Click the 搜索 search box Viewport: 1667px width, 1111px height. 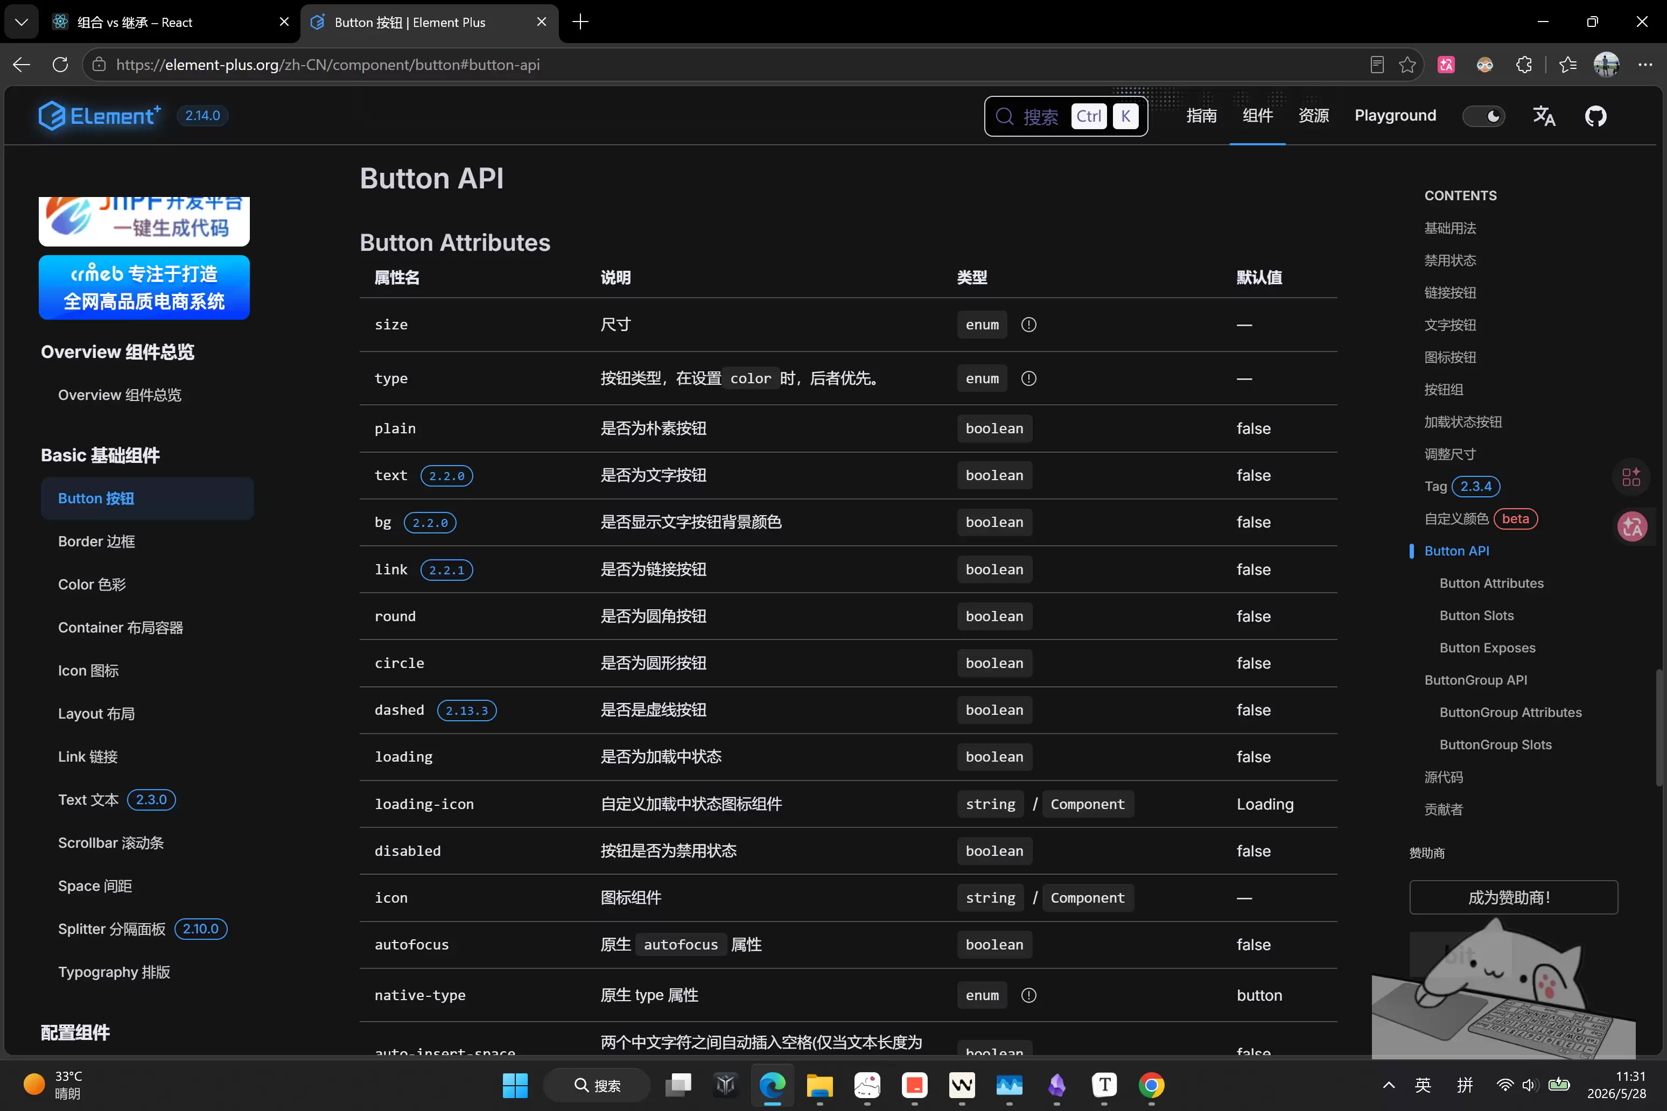(1065, 116)
